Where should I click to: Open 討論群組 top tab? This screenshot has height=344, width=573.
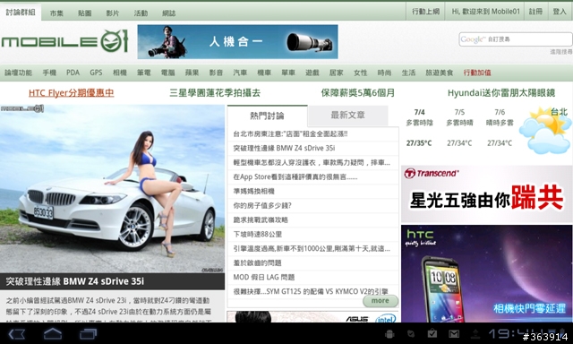(x=21, y=12)
